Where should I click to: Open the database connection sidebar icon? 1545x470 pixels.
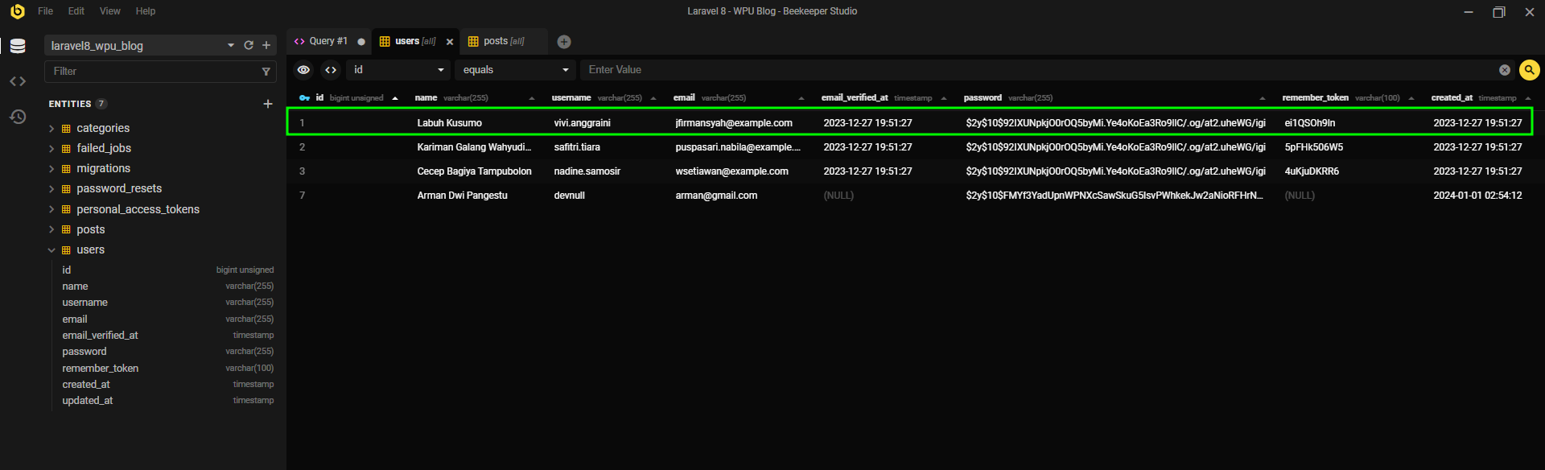click(x=18, y=47)
